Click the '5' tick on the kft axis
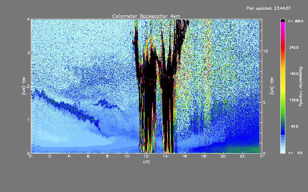The image size is (308, 192). [x=264, y=102]
